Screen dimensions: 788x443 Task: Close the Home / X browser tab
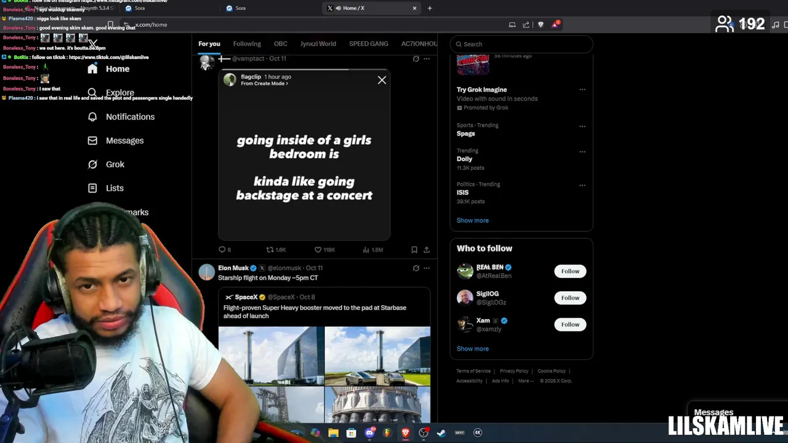tap(414, 8)
